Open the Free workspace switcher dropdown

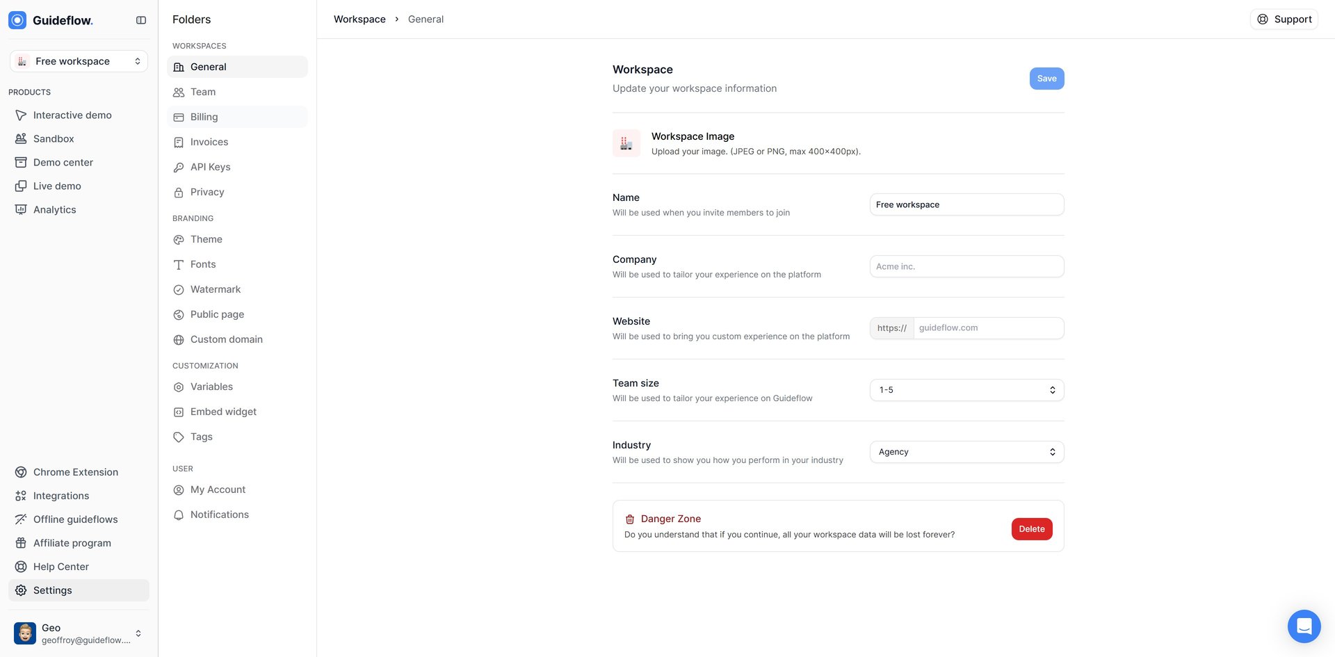pyautogui.click(x=79, y=61)
